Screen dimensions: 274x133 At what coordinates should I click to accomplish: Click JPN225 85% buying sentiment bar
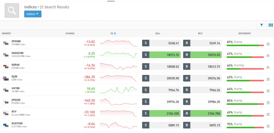point(245,104)
